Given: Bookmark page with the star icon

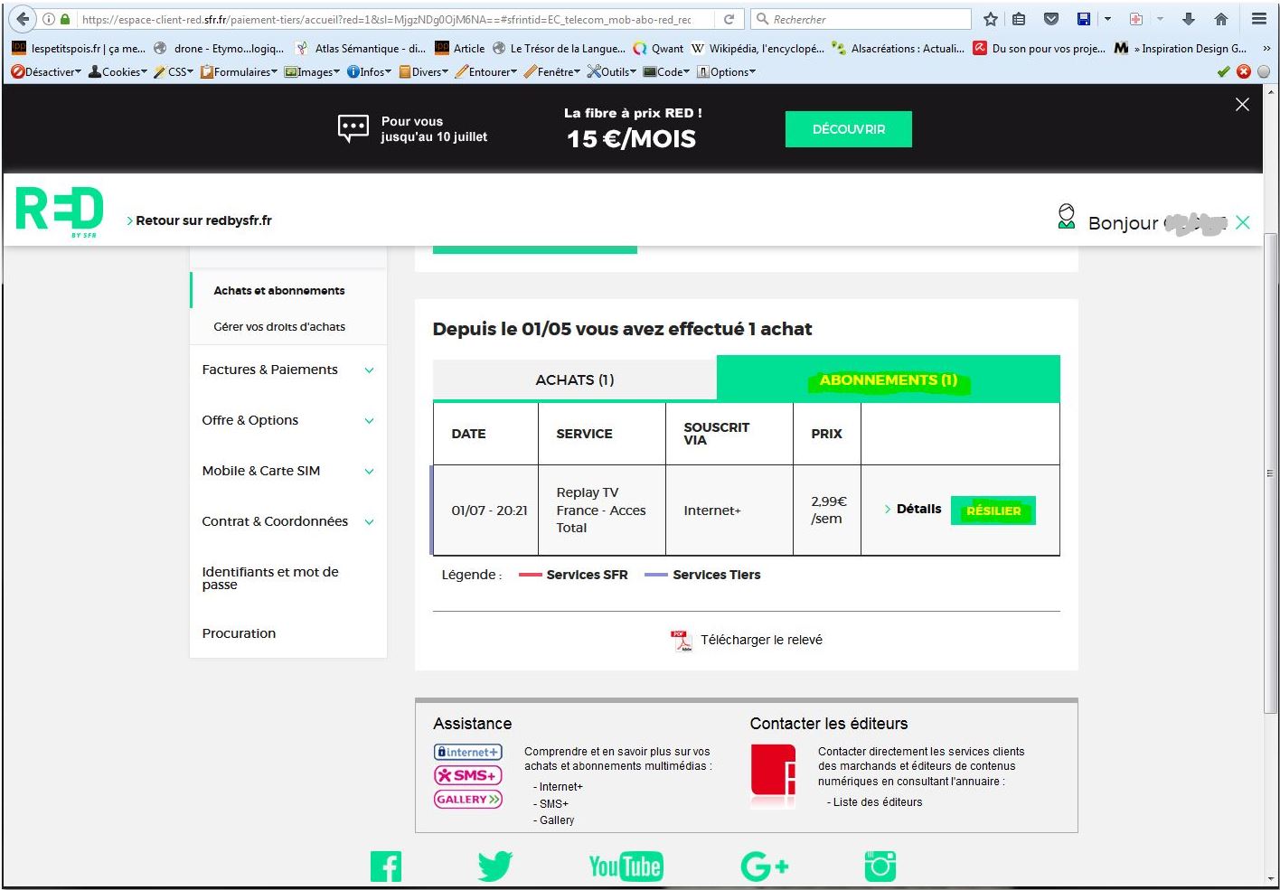Looking at the screenshot, I should tap(991, 19).
